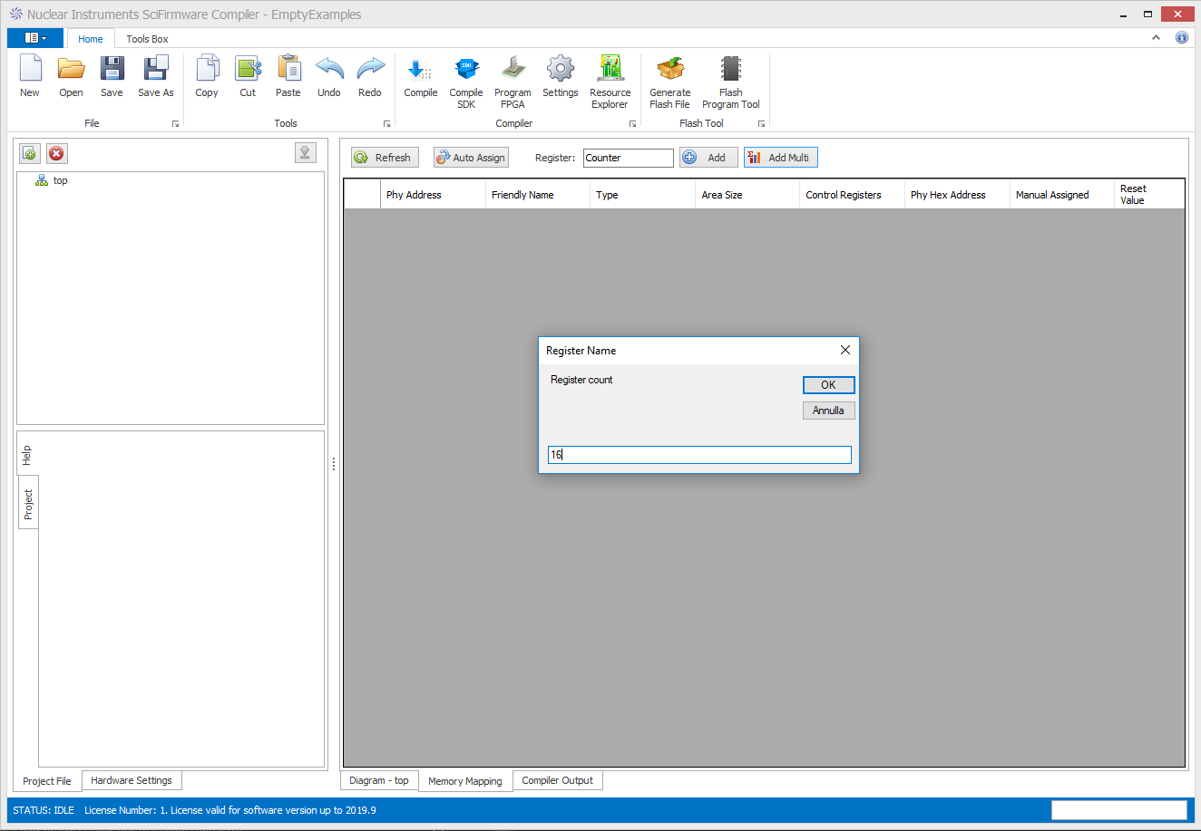
Task: Click the Phy Hex Address column header
Action: 957,195
